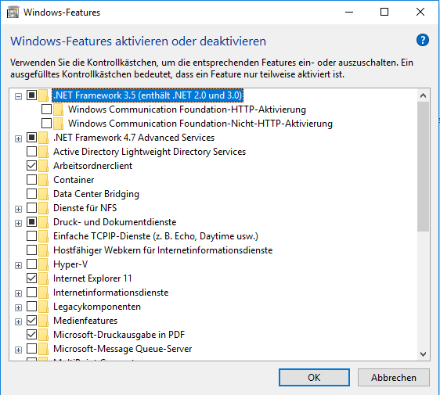
Task: Click folder icon beside Hyper-V
Action: tap(44, 264)
